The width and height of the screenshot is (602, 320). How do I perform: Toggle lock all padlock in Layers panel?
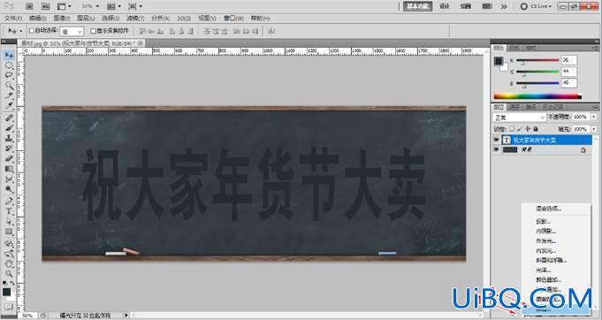(x=536, y=129)
